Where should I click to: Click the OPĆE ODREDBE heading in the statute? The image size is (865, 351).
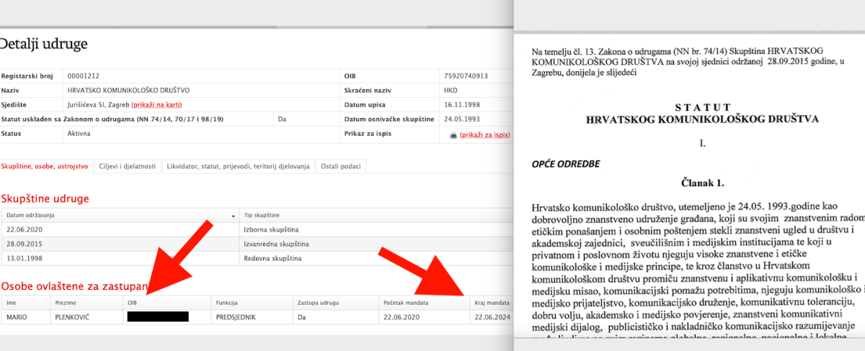pyautogui.click(x=565, y=163)
